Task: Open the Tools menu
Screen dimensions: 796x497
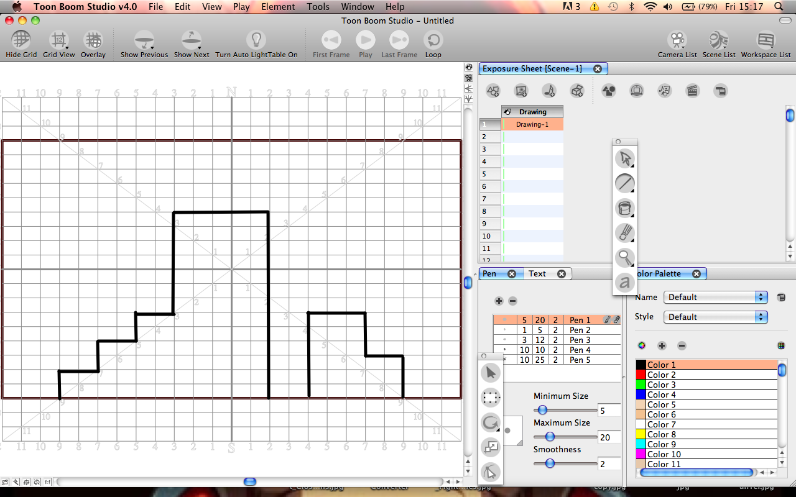Action: tap(318, 7)
